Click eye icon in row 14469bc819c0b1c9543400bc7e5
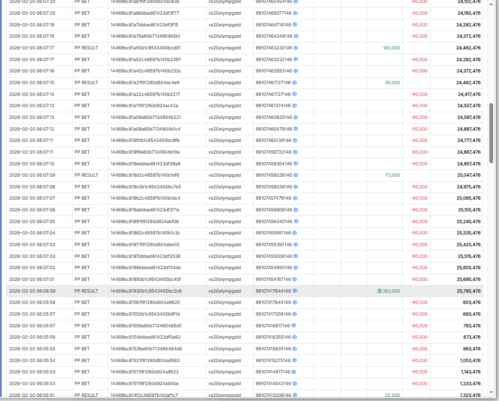 [296, 187]
